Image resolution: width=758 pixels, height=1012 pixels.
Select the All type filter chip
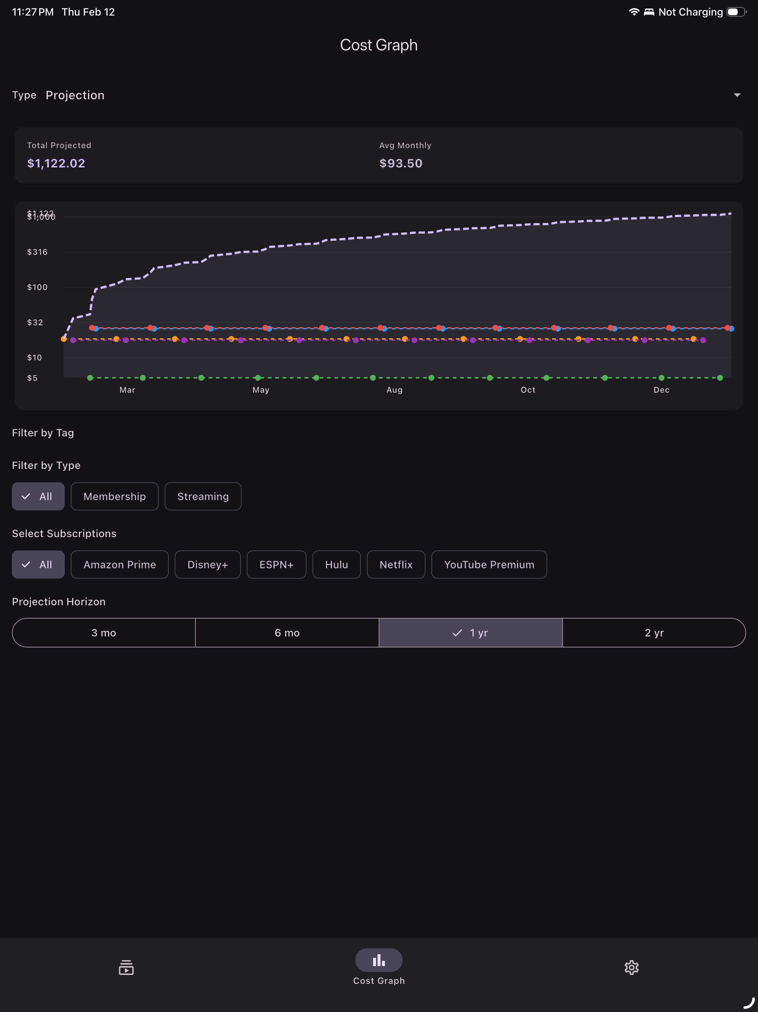[38, 496]
